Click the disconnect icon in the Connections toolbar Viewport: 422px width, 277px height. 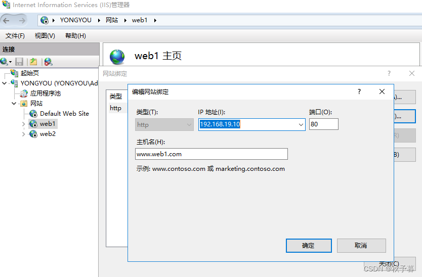pyautogui.click(x=48, y=62)
